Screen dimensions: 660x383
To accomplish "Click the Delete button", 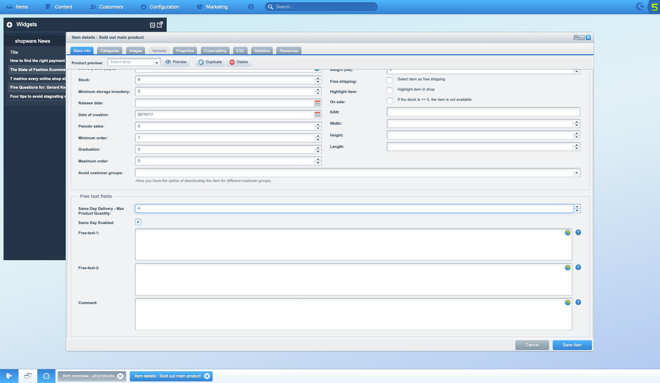I will point(239,62).
